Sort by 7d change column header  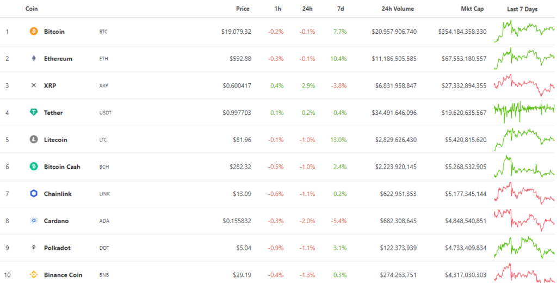341,9
